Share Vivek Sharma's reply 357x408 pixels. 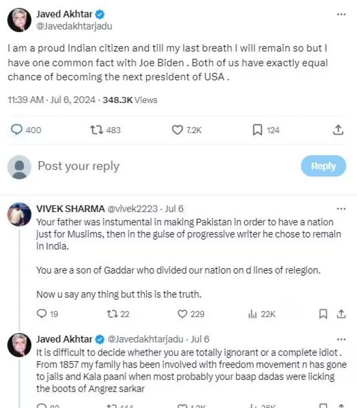[342, 314]
